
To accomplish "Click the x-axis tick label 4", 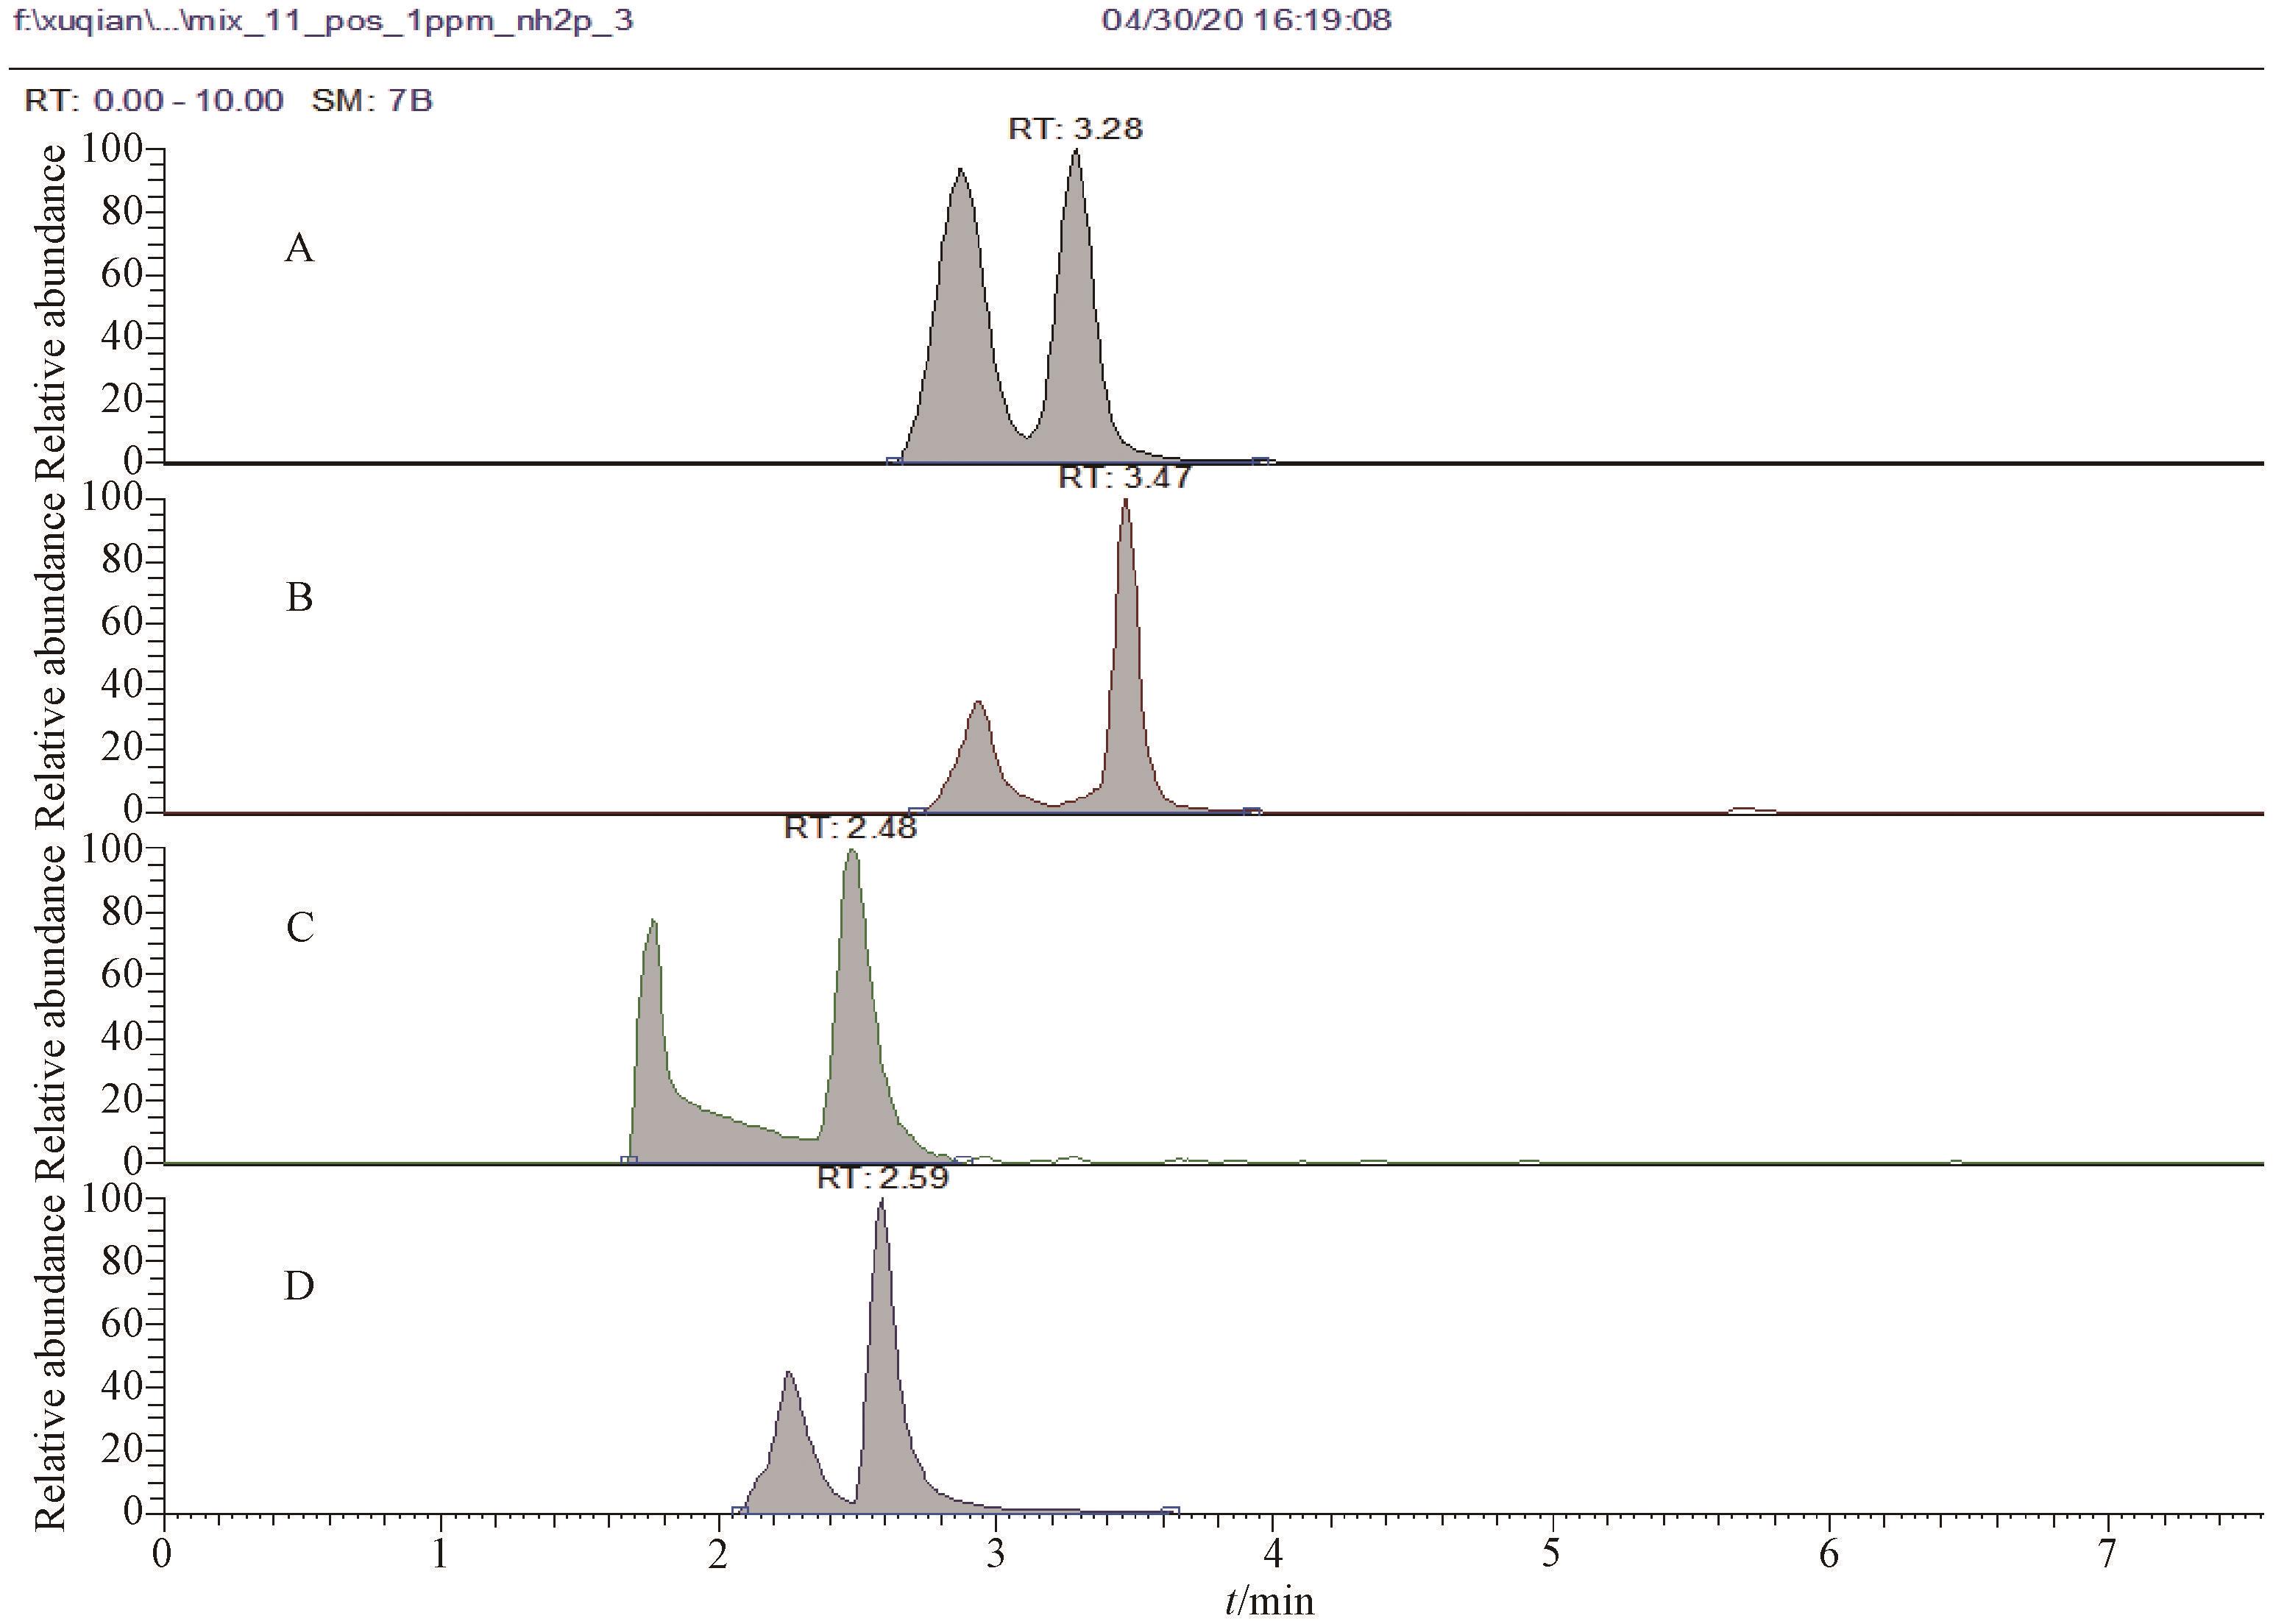I will pos(1273,1554).
